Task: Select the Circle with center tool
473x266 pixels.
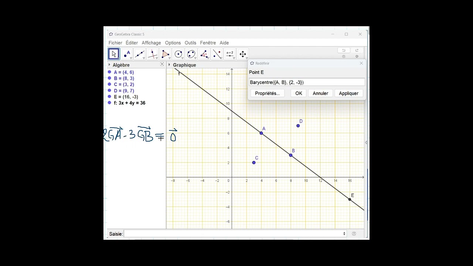Action: [x=178, y=54]
